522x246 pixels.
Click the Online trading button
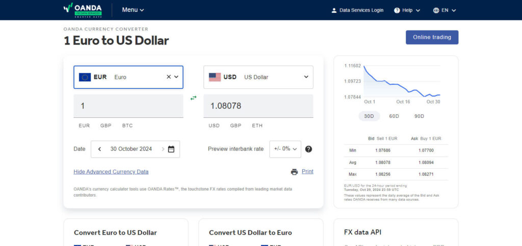pos(432,37)
